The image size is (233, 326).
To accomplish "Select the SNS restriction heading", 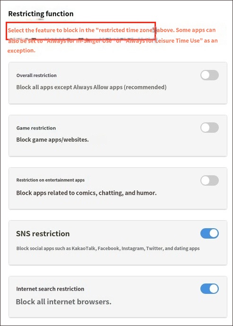I will point(43,233).
